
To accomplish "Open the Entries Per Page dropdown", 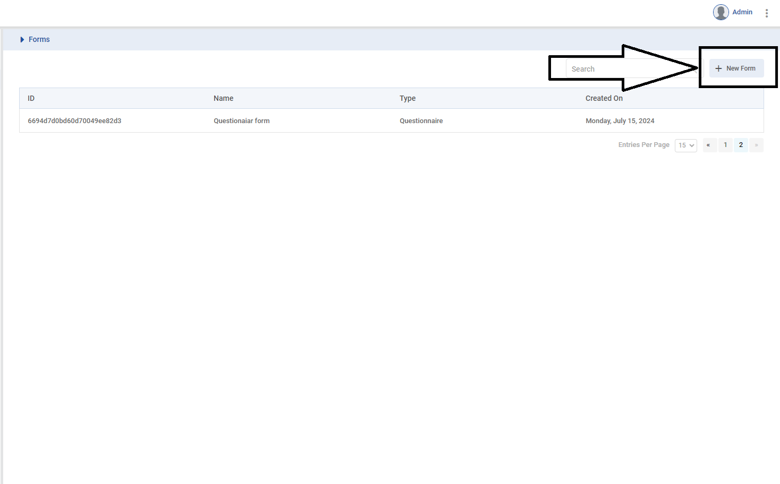I will point(685,145).
